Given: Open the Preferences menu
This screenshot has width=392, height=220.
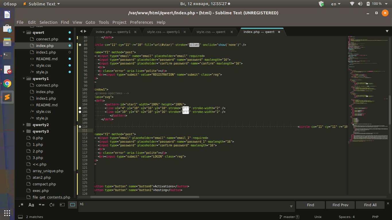Looking at the screenshot, I should click(x=141, y=22).
